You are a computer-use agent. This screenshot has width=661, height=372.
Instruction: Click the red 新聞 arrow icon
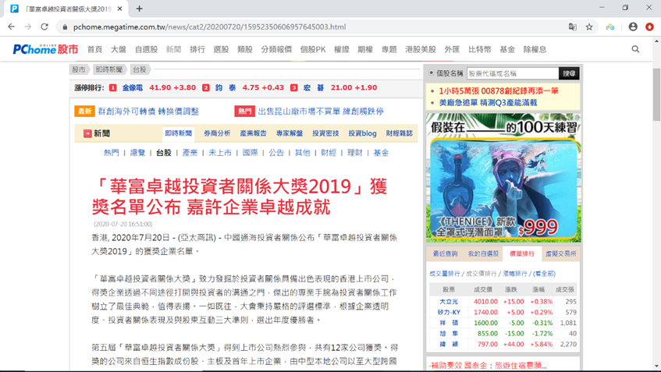(87, 133)
